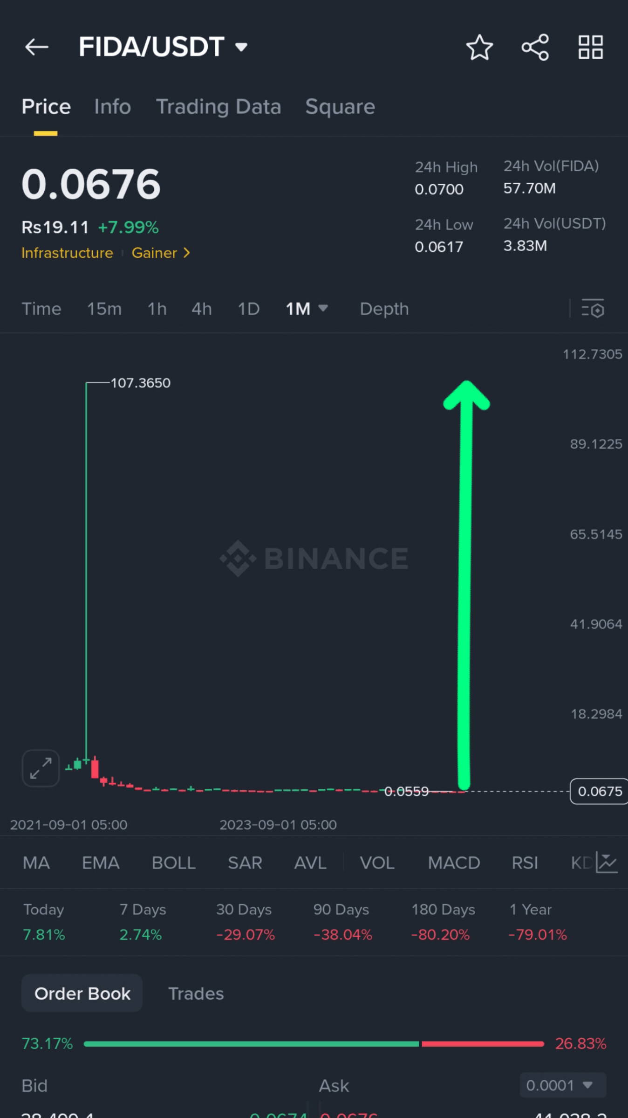The height and width of the screenshot is (1118, 628).
Task: Toggle the BOLL indicator
Action: (x=173, y=863)
